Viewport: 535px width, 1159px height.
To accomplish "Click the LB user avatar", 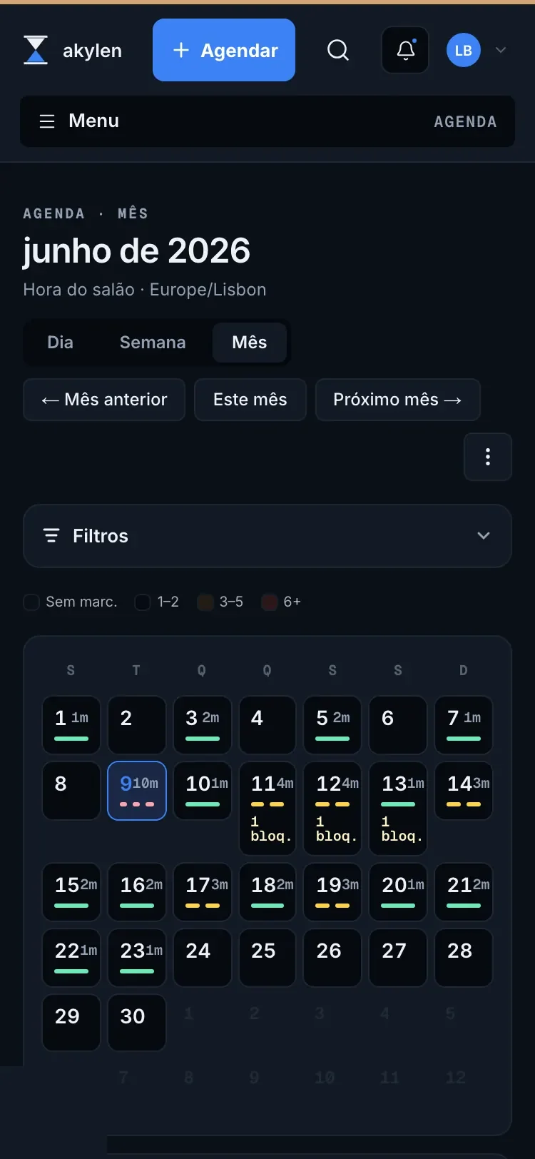I will pyautogui.click(x=464, y=50).
